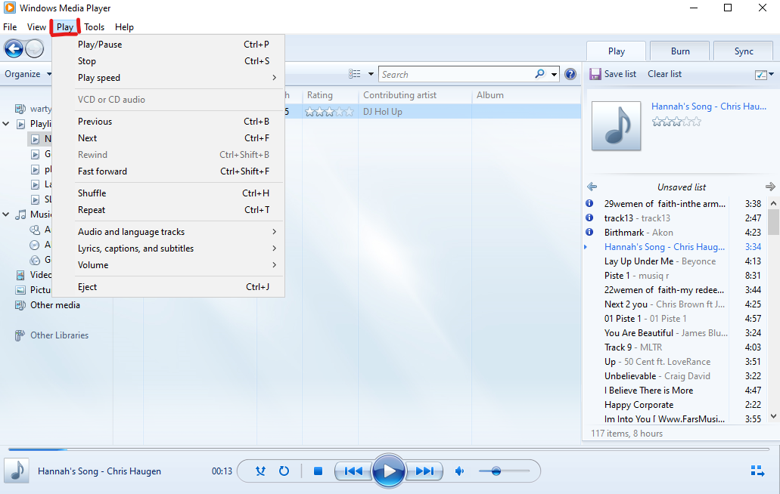Turn repeat on in playback bar

(284, 471)
